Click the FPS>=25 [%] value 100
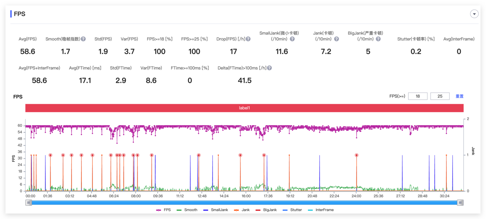 pyautogui.click(x=194, y=51)
